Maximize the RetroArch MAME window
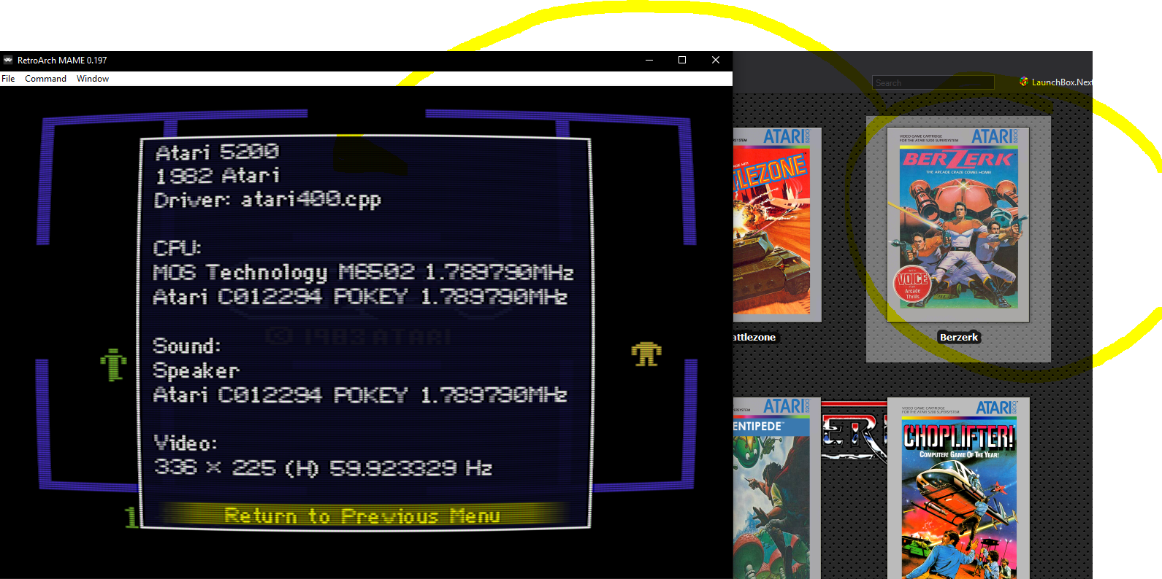 point(682,60)
